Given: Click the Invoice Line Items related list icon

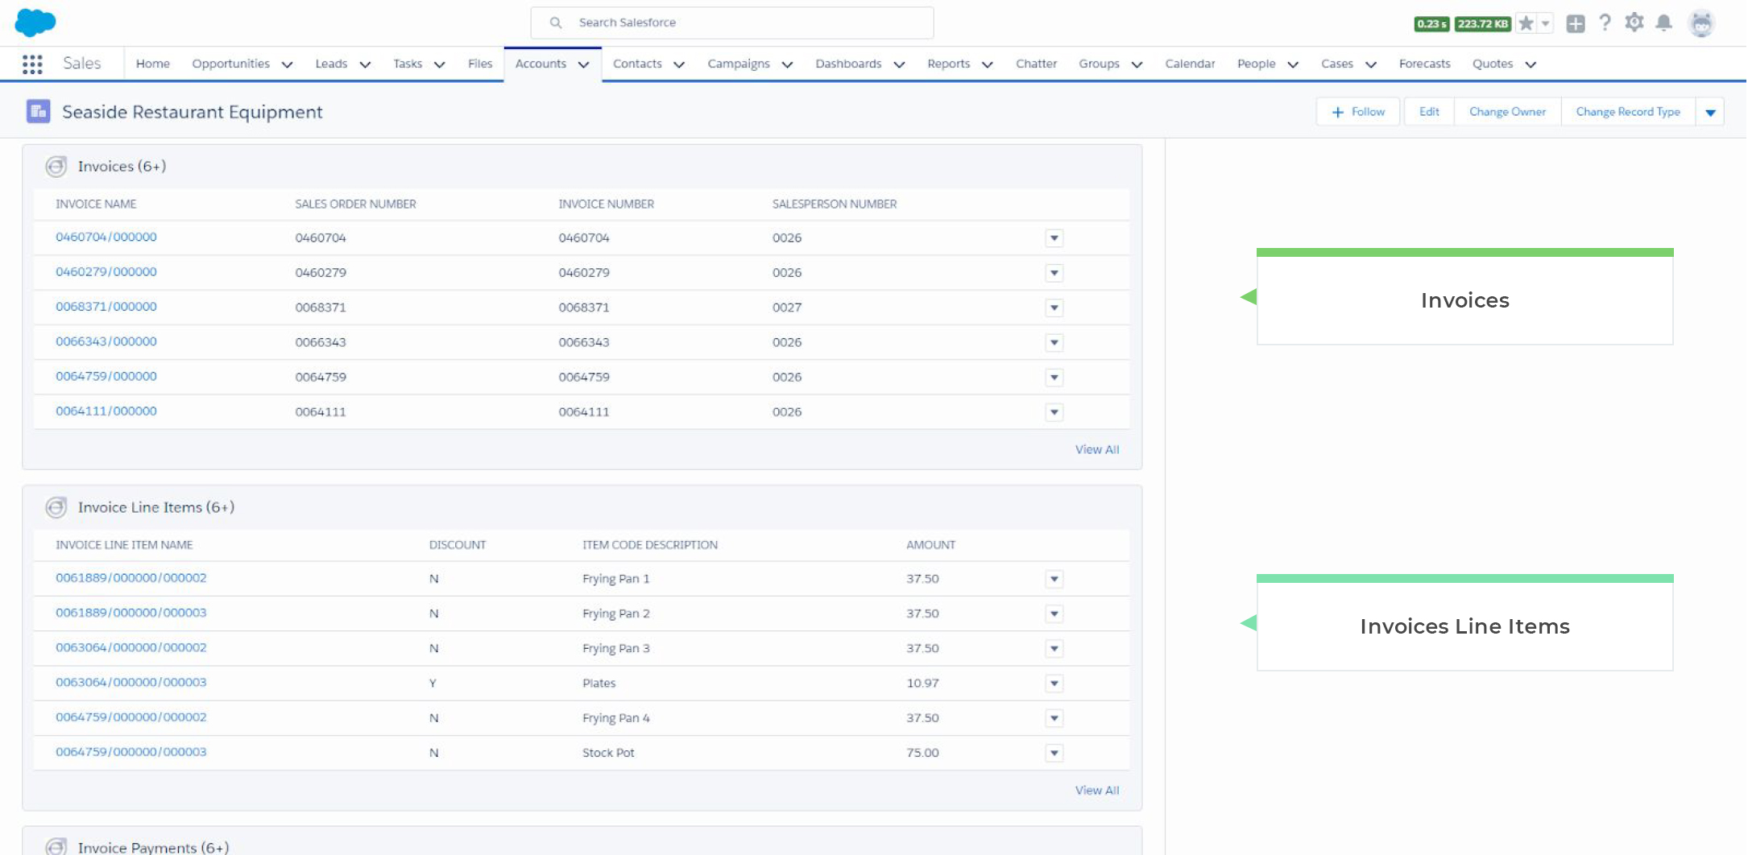Looking at the screenshot, I should pos(56,508).
